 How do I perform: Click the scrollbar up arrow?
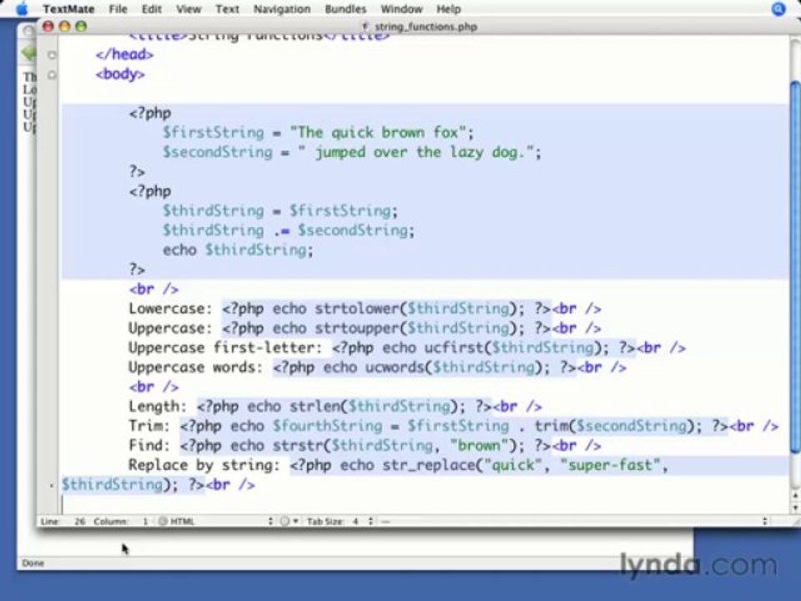[x=795, y=496]
